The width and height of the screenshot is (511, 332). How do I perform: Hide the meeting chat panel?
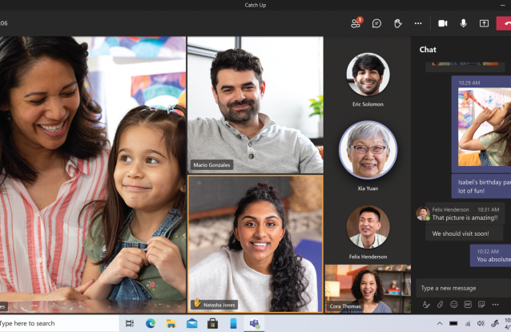pyautogui.click(x=376, y=23)
